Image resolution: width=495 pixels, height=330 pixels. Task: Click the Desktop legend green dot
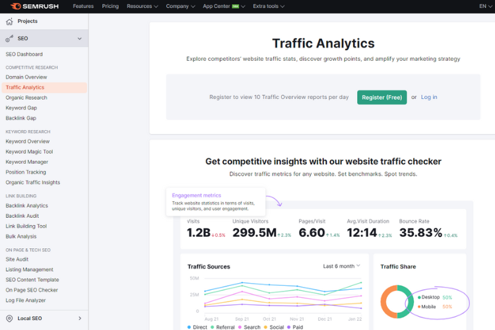pos(419,298)
